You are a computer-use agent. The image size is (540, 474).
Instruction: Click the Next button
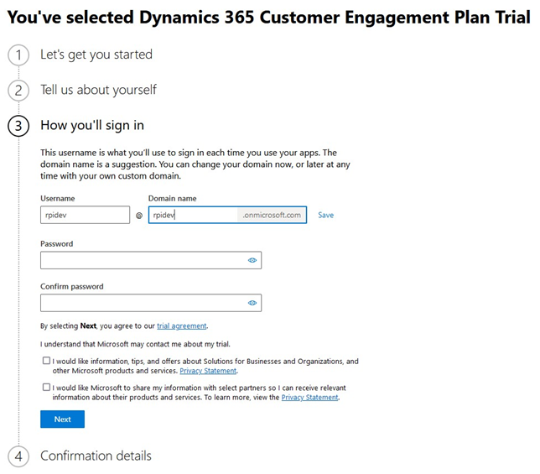pos(62,419)
